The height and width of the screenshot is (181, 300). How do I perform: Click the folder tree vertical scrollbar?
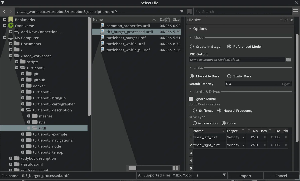[x=89, y=66]
